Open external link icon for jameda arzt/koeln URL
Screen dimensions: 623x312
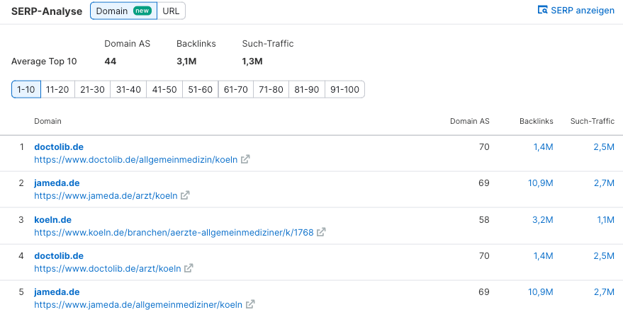(185, 195)
